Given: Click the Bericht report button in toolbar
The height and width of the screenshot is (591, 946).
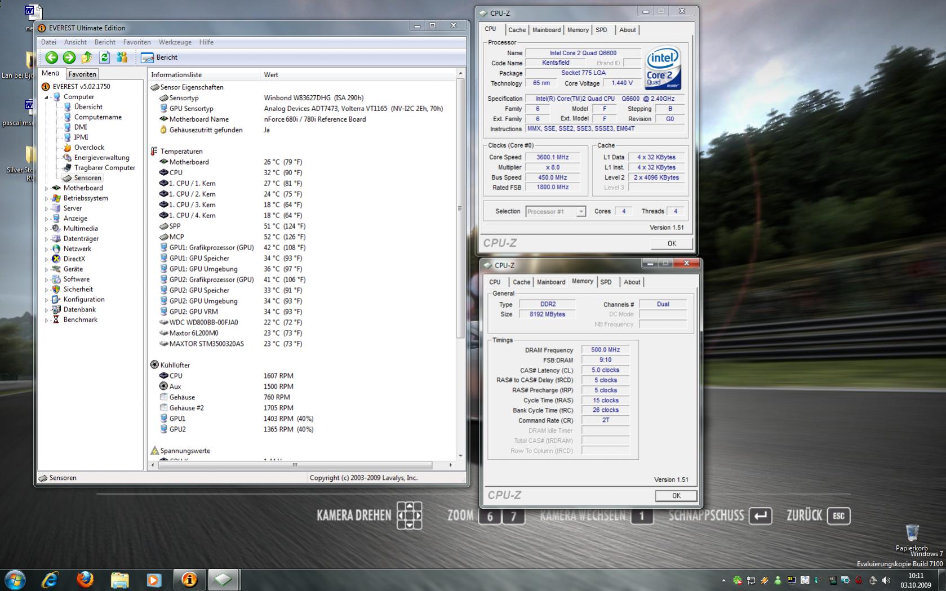Looking at the screenshot, I should pos(159,57).
